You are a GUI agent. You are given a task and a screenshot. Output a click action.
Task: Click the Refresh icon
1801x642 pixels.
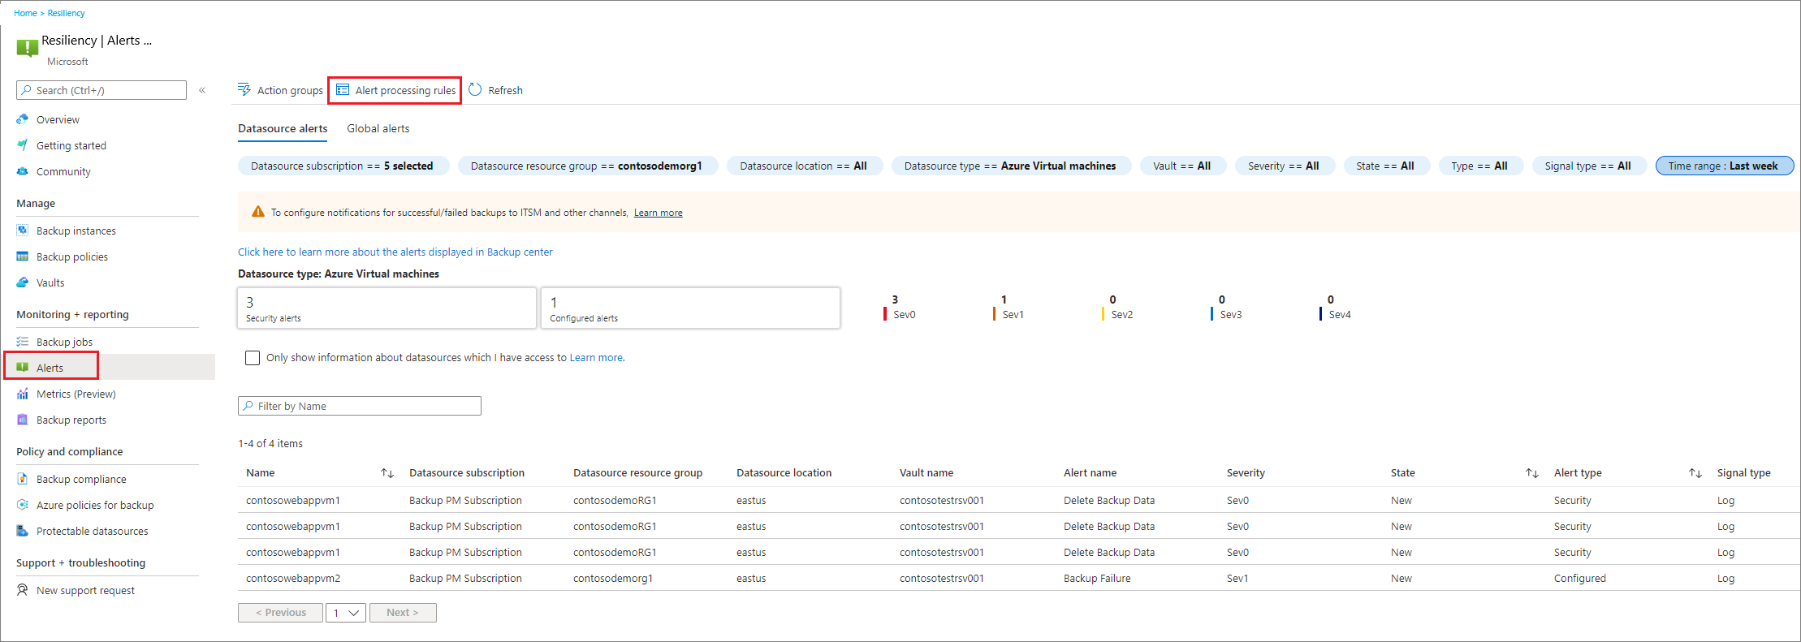point(476,90)
